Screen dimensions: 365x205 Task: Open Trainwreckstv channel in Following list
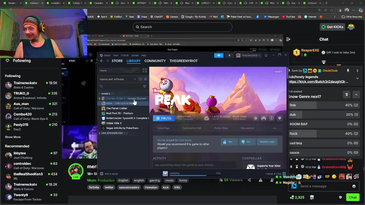(31, 85)
